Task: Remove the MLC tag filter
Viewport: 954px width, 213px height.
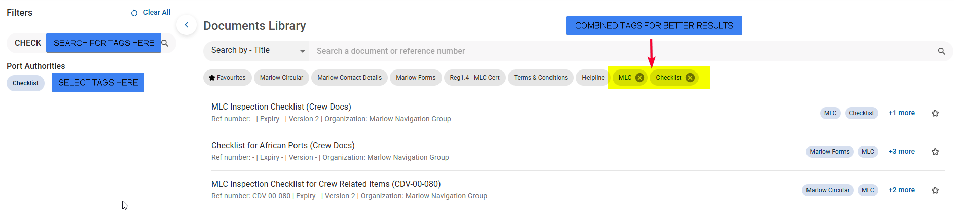Action: (640, 78)
